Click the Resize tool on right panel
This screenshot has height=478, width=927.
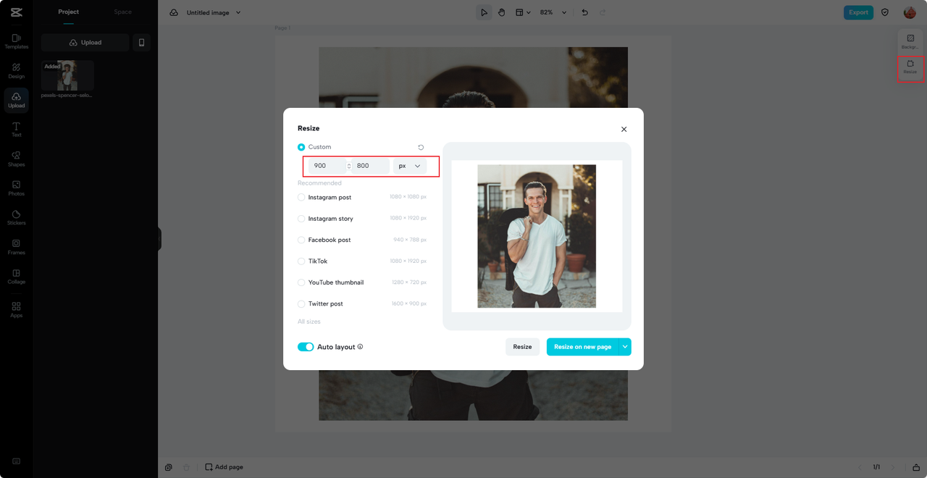910,67
